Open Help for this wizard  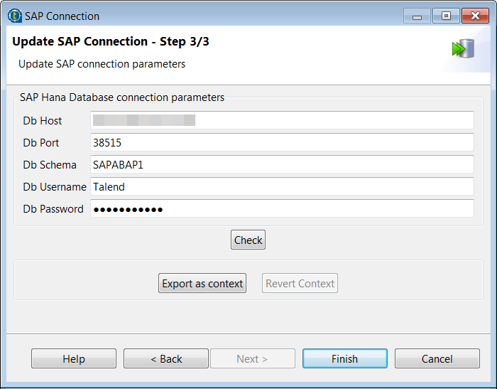pos(74,359)
